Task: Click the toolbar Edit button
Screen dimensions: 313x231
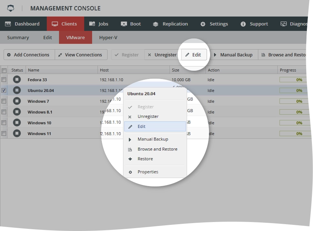Action: 194,55
